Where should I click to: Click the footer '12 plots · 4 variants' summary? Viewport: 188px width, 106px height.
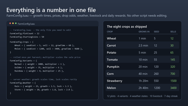point(142,96)
